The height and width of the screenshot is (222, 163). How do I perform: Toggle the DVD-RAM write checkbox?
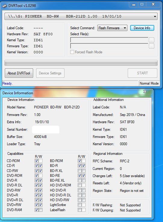click(40, 210)
